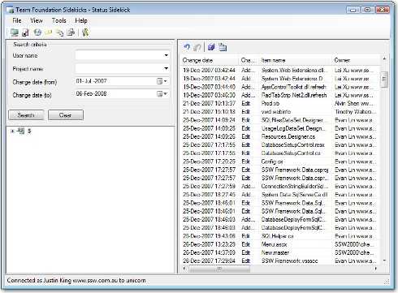398x293 pixels.
Task: Click the second toolbar icon with red mark
Action: pos(25,32)
